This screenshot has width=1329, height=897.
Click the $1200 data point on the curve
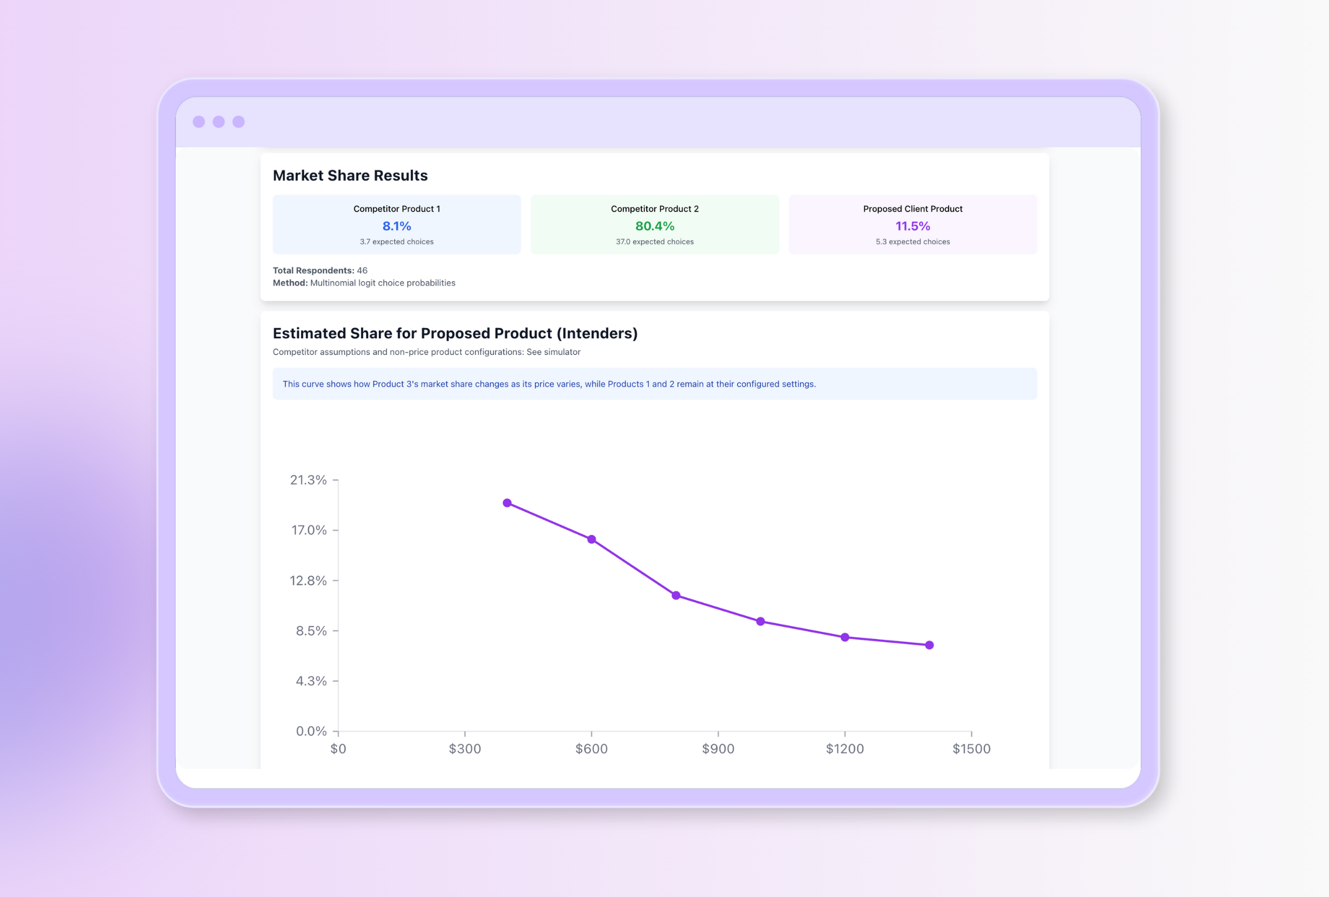845,637
